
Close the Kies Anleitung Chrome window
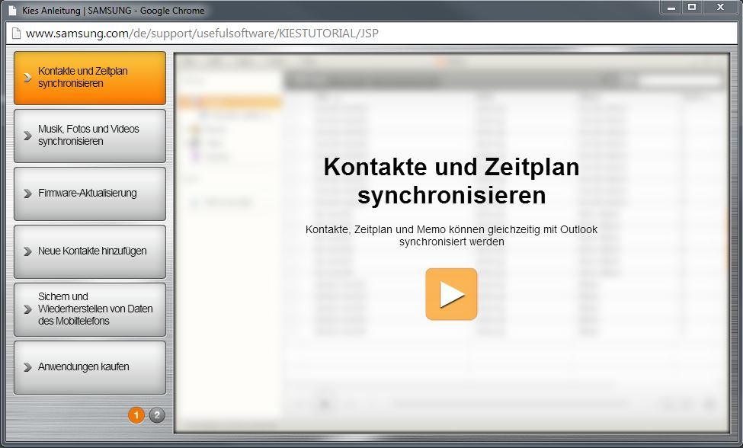tap(719, 8)
